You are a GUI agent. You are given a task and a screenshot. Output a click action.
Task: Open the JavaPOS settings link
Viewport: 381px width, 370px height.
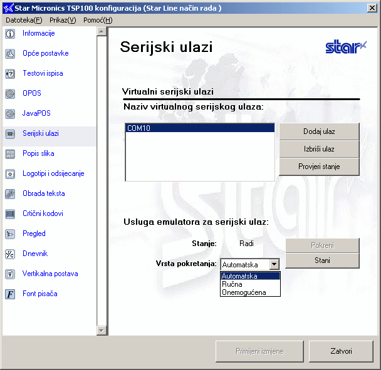pyautogui.click(x=36, y=113)
